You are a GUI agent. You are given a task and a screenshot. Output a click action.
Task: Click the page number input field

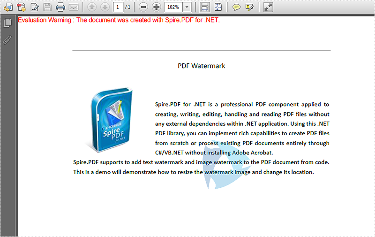tap(118, 7)
